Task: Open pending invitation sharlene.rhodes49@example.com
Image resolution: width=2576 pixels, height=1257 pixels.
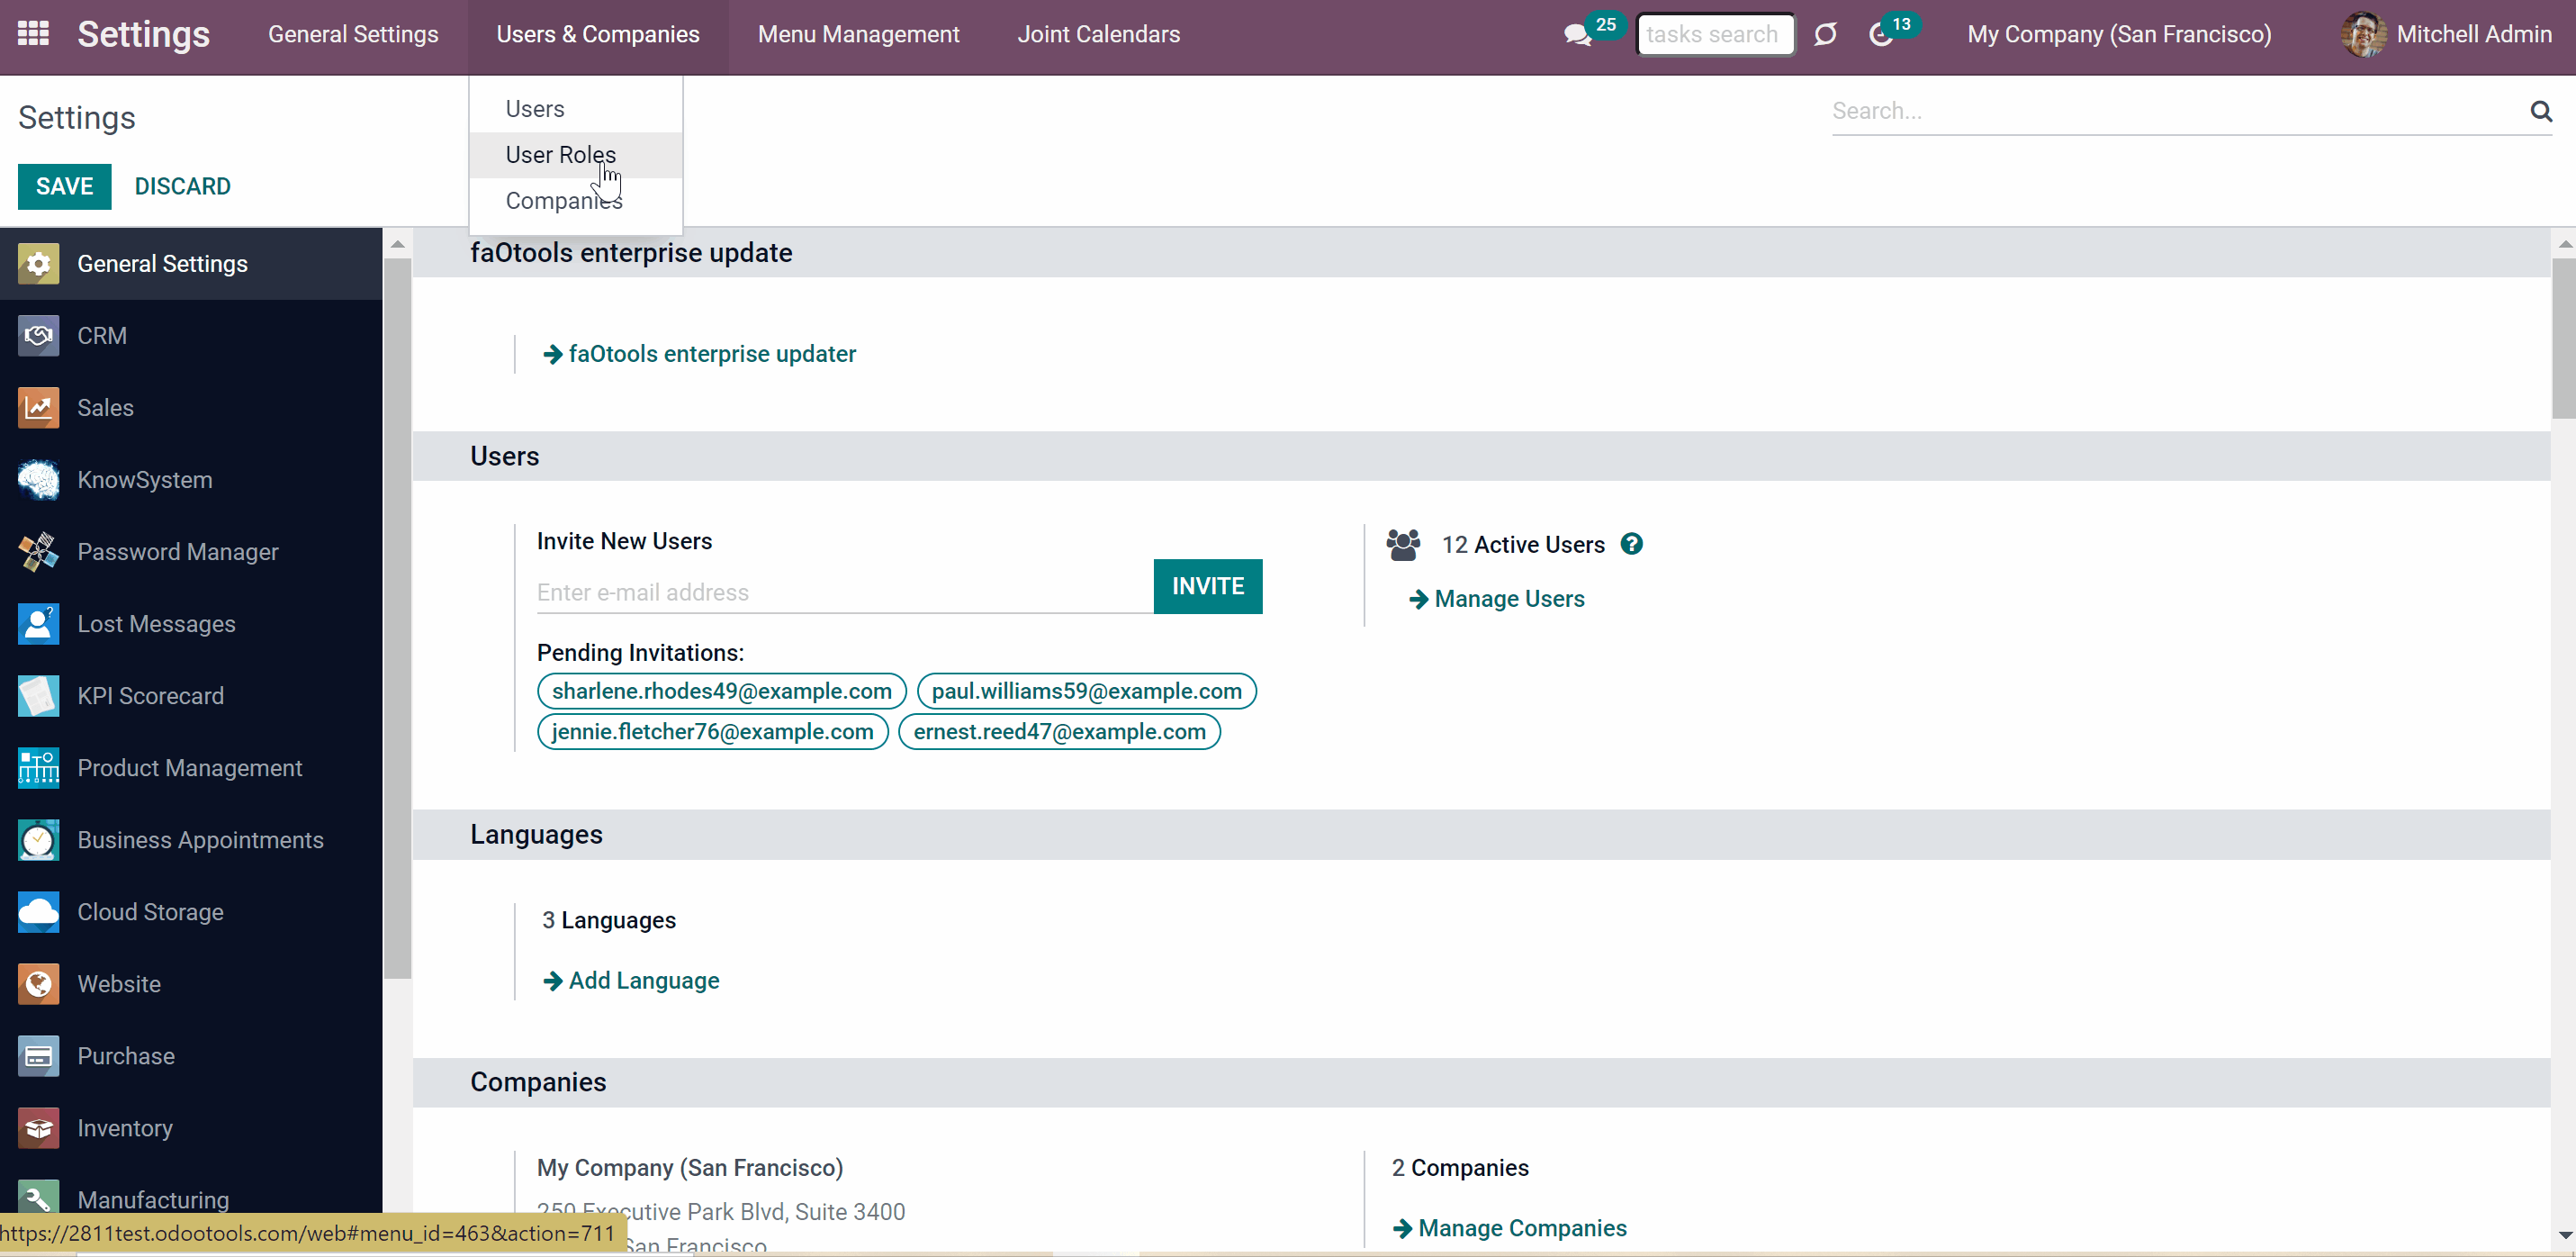Action: coord(721,692)
